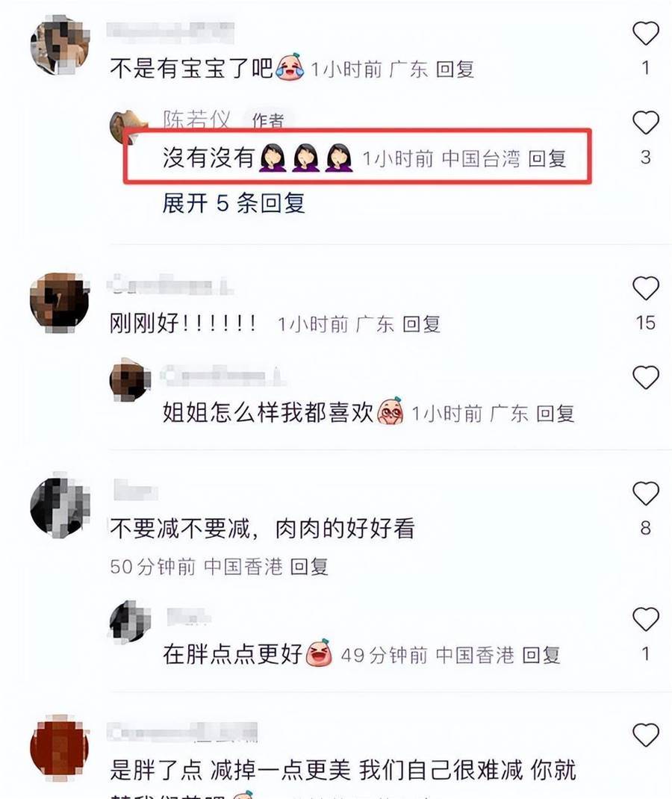Open avatar beside "在胖点点更好" reply

click(131, 621)
